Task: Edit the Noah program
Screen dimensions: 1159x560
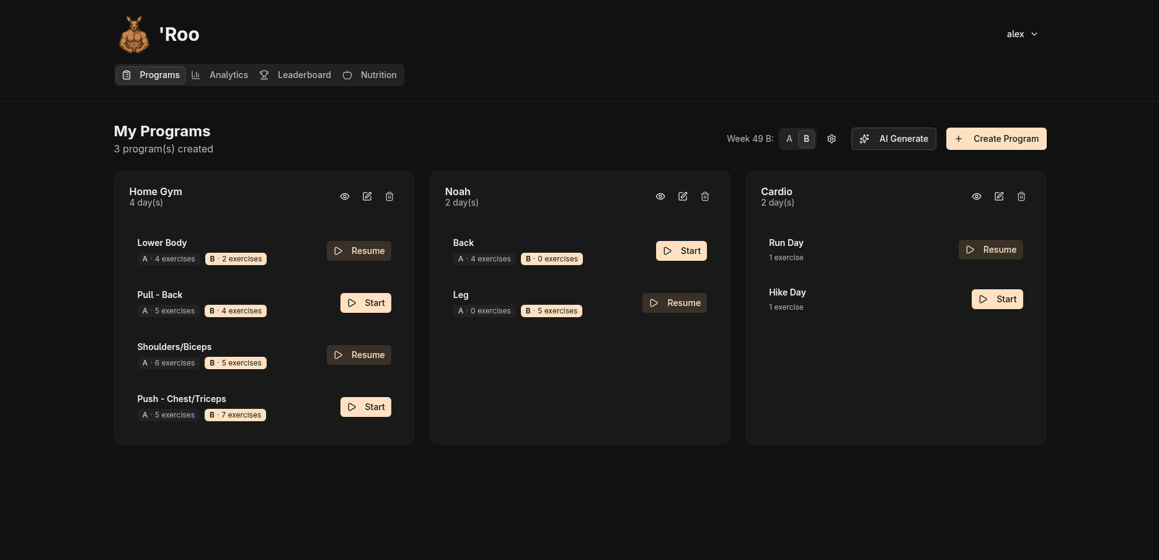Action: [683, 196]
